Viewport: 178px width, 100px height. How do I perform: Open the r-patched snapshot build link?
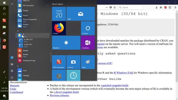(x=114, y=85)
